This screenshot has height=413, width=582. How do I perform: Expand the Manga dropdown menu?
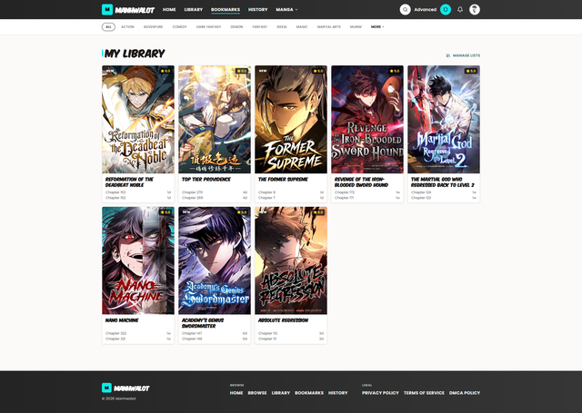click(286, 10)
